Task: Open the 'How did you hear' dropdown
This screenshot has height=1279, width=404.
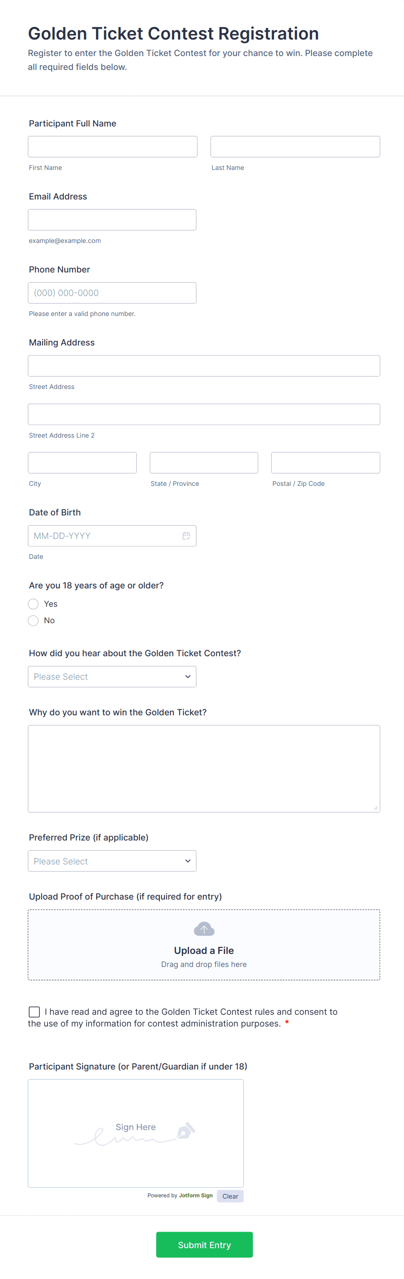Action: [x=112, y=676]
